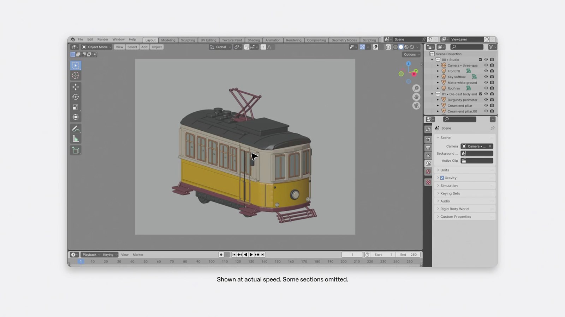Viewport: 565px width, 317px height.
Task: Click the Play animation button
Action: point(251,255)
